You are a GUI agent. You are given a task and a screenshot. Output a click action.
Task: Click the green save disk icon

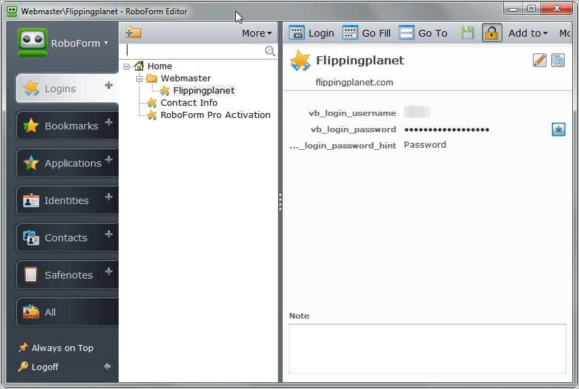click(468, 33)
